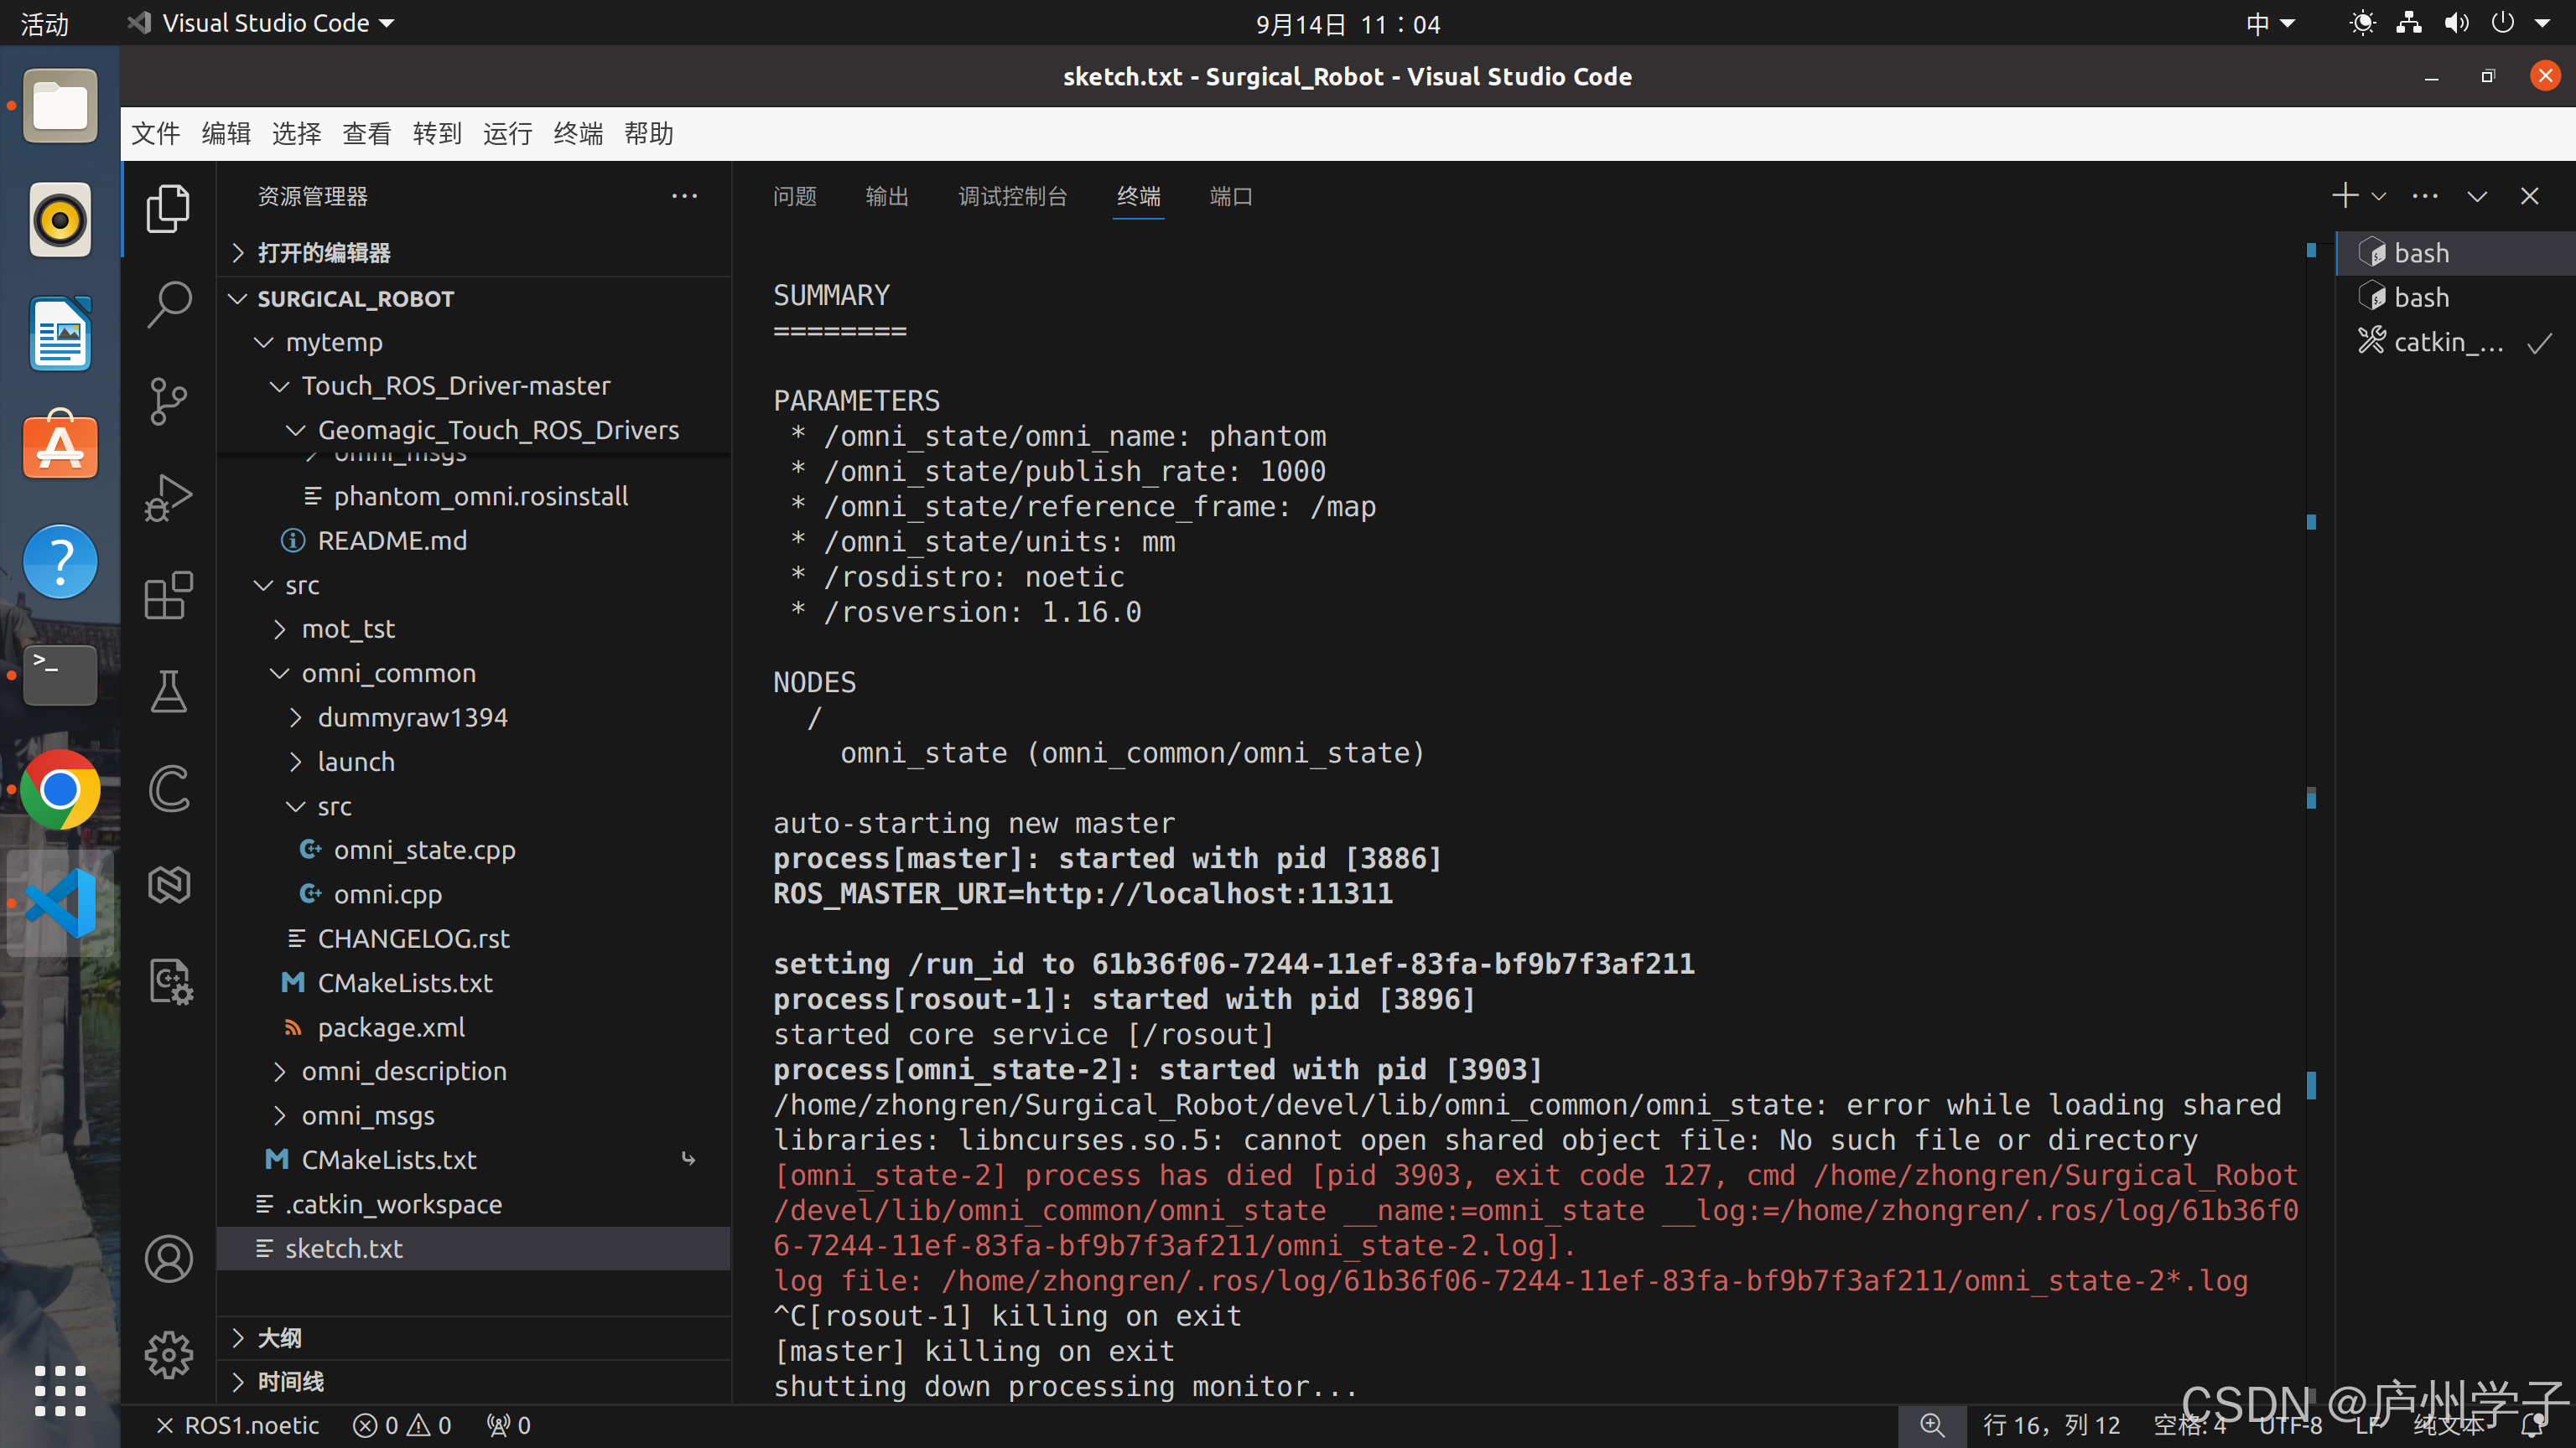Open the Extensions view
The height and width of the screenshot is (1448, 2576).
168,596
